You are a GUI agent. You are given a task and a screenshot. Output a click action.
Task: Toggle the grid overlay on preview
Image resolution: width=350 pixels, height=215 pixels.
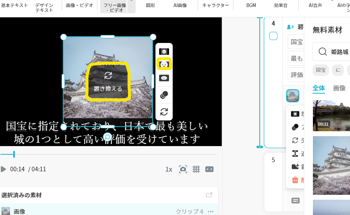click(x=196, y=169)
